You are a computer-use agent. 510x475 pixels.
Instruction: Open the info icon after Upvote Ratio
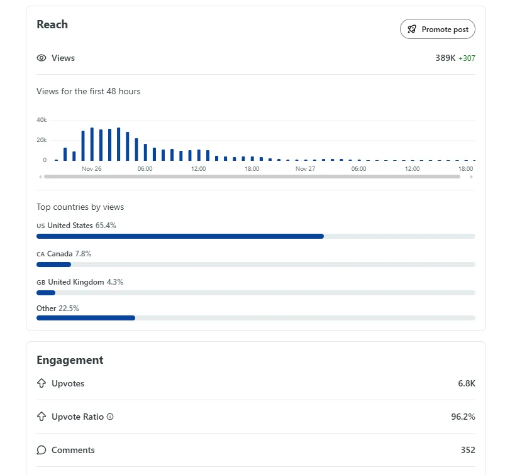tap(110, 417)
